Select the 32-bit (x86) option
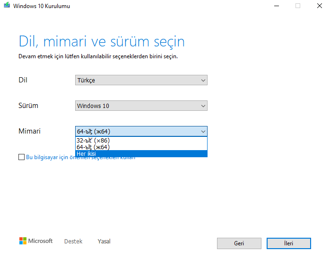The width and height of the screenshot is (330, 260). pos(141,141)
